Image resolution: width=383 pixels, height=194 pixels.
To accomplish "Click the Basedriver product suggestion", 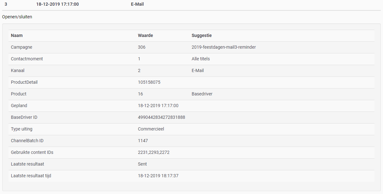I will [202, 94].
